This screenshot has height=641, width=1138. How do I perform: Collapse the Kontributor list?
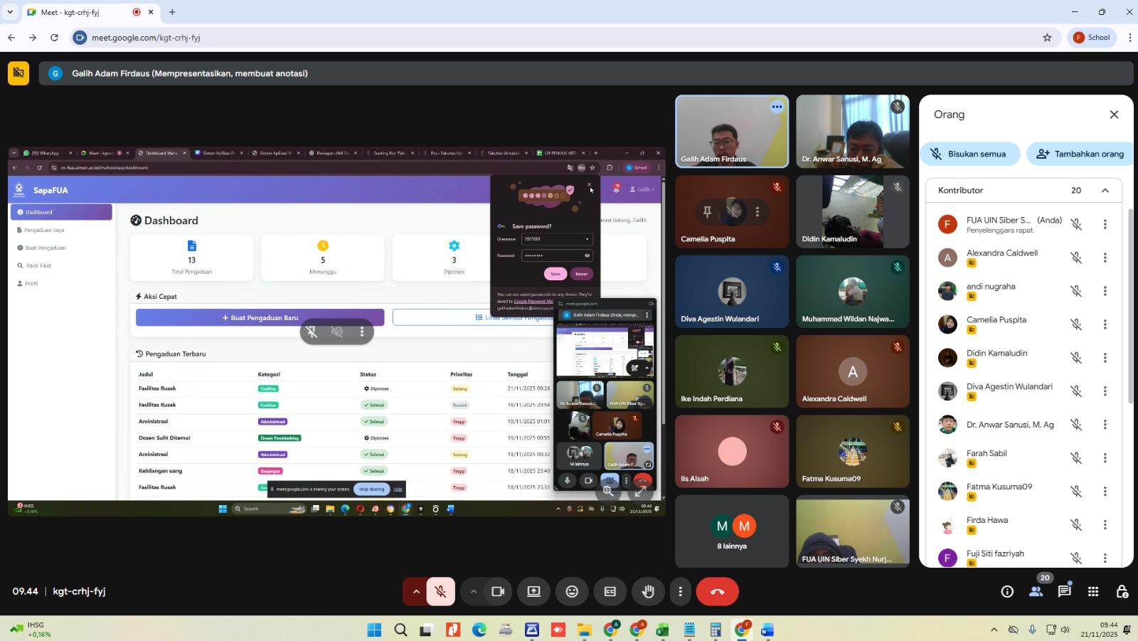pos(1105,191)
